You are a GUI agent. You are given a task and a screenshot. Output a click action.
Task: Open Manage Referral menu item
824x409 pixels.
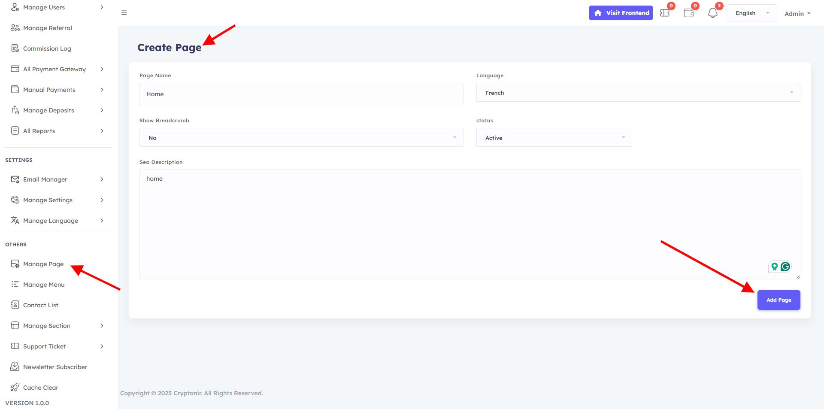tap(48, 28)
